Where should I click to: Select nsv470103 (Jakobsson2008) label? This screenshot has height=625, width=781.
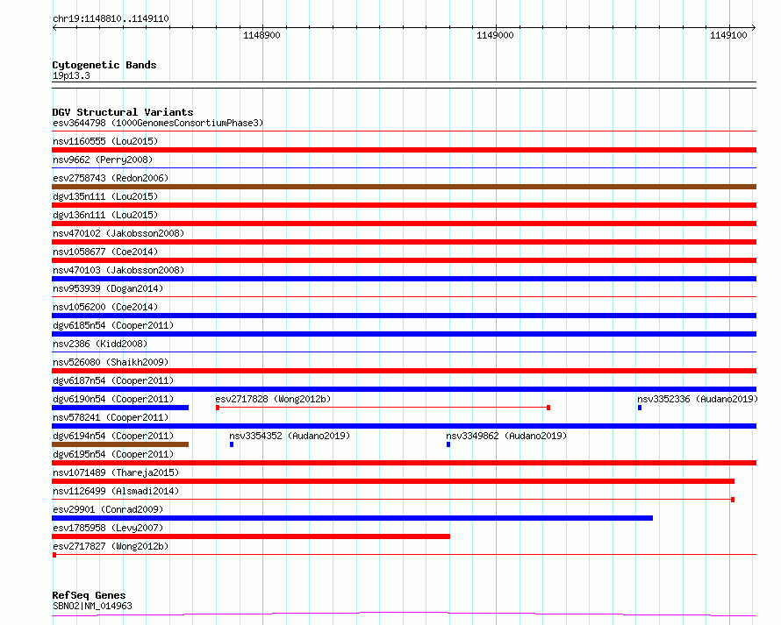click(x=118, y=270)
